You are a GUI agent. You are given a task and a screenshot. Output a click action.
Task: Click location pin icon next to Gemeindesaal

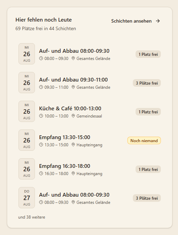(73, 116)
